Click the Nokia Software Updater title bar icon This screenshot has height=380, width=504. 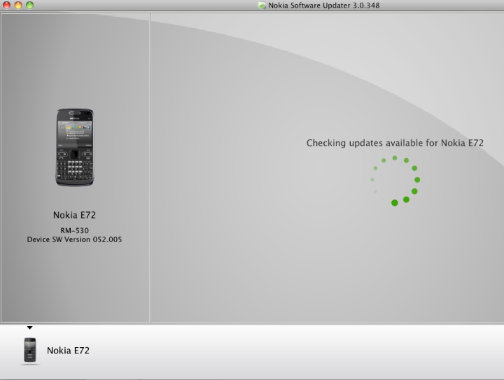(x=262, y=6)
